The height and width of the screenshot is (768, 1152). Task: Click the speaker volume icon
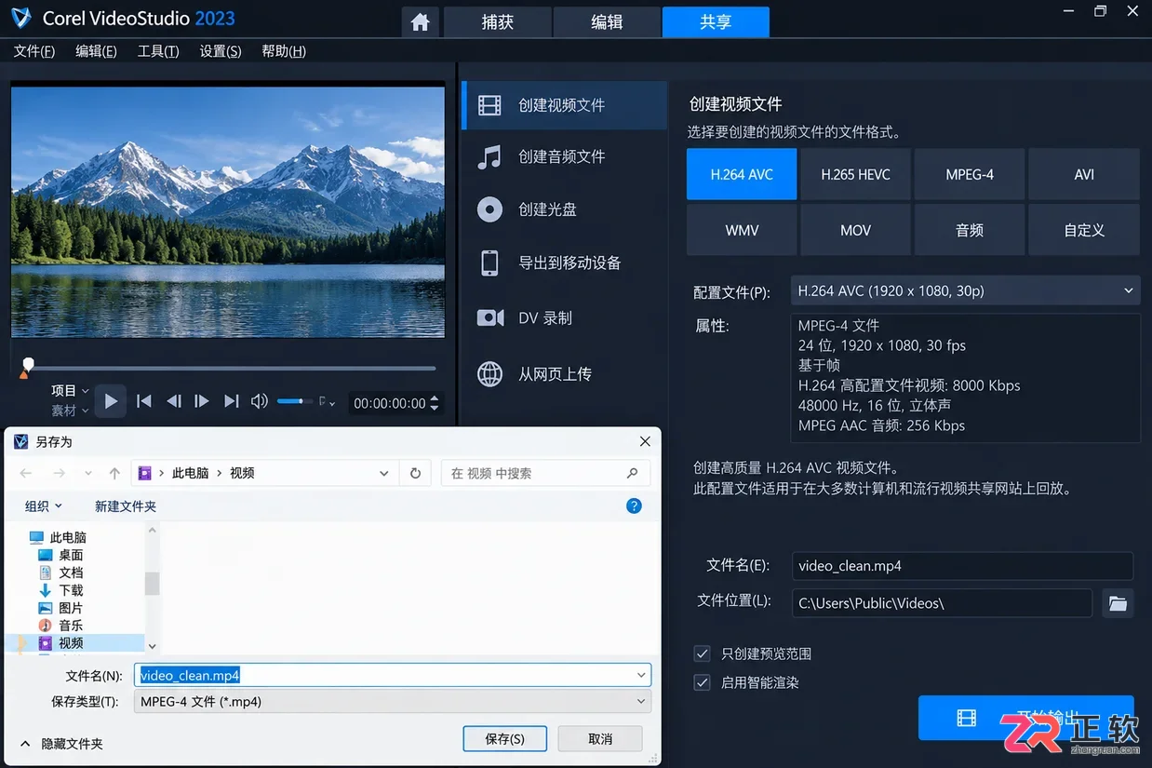(260, 401)
